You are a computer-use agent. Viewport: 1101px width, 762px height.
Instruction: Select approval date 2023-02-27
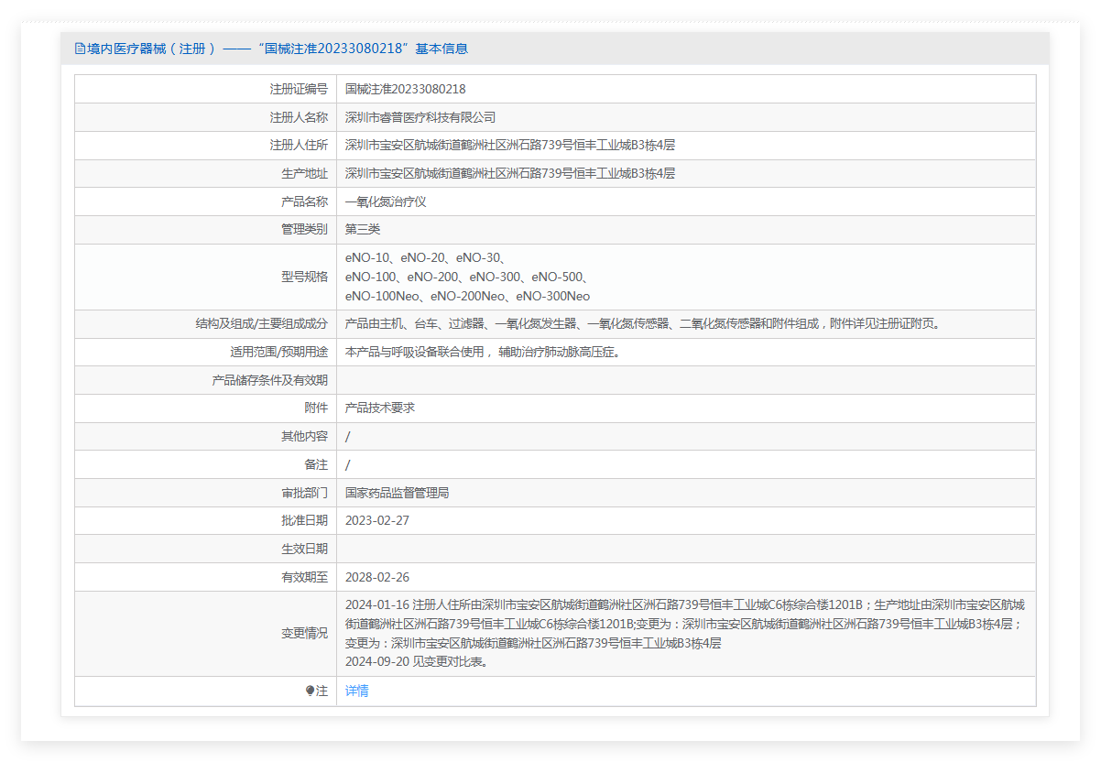point(377,520)
